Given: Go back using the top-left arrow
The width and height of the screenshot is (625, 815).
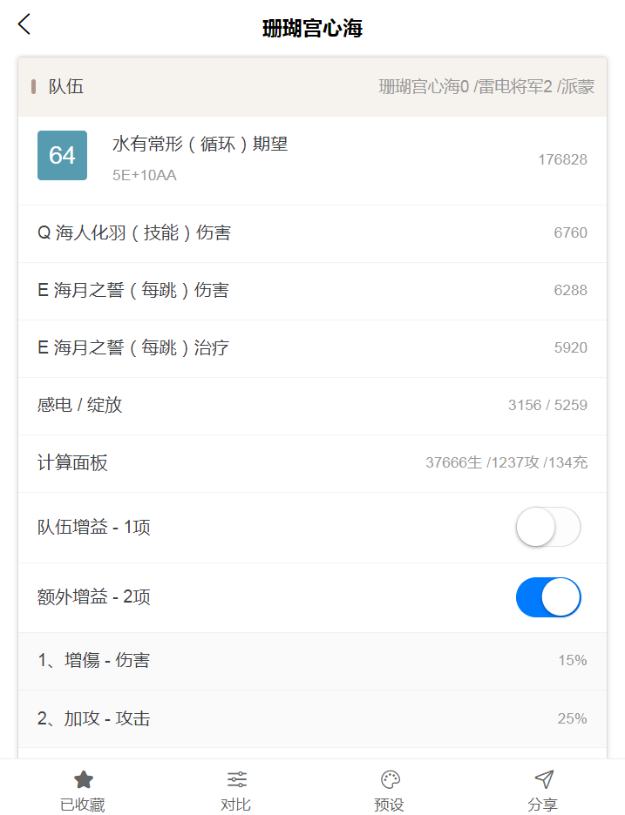Looking at the screenshot, I should pos(24,24).
